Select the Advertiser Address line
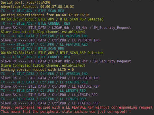This screenshot has height=115, width=154. tap(37, 7)
